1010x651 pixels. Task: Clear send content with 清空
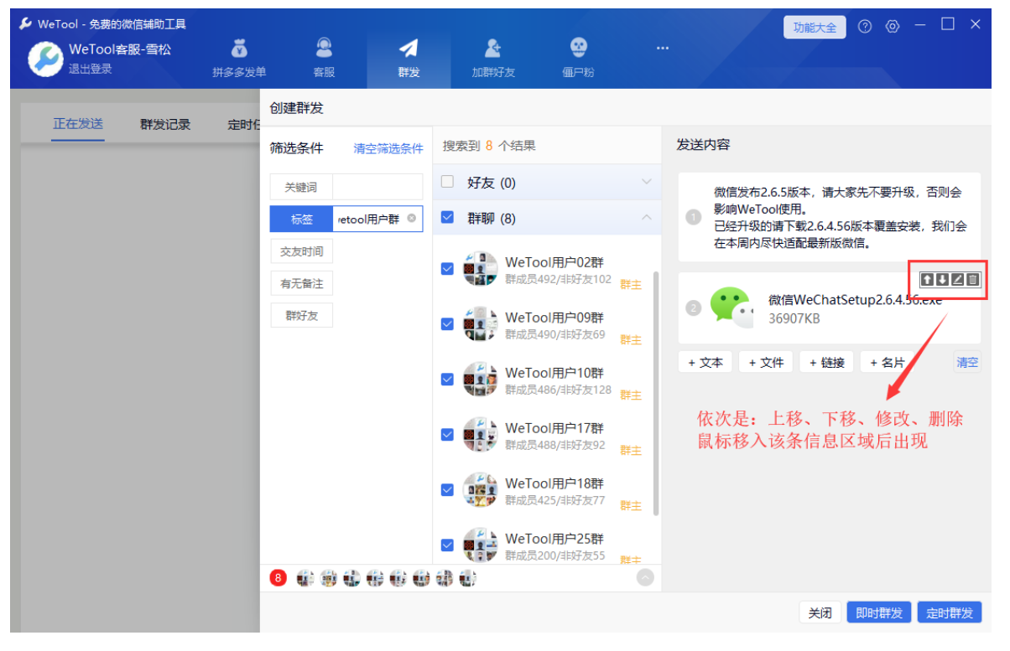tap(967, 362)
